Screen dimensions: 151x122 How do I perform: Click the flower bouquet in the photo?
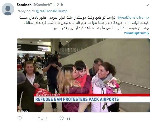113,85
